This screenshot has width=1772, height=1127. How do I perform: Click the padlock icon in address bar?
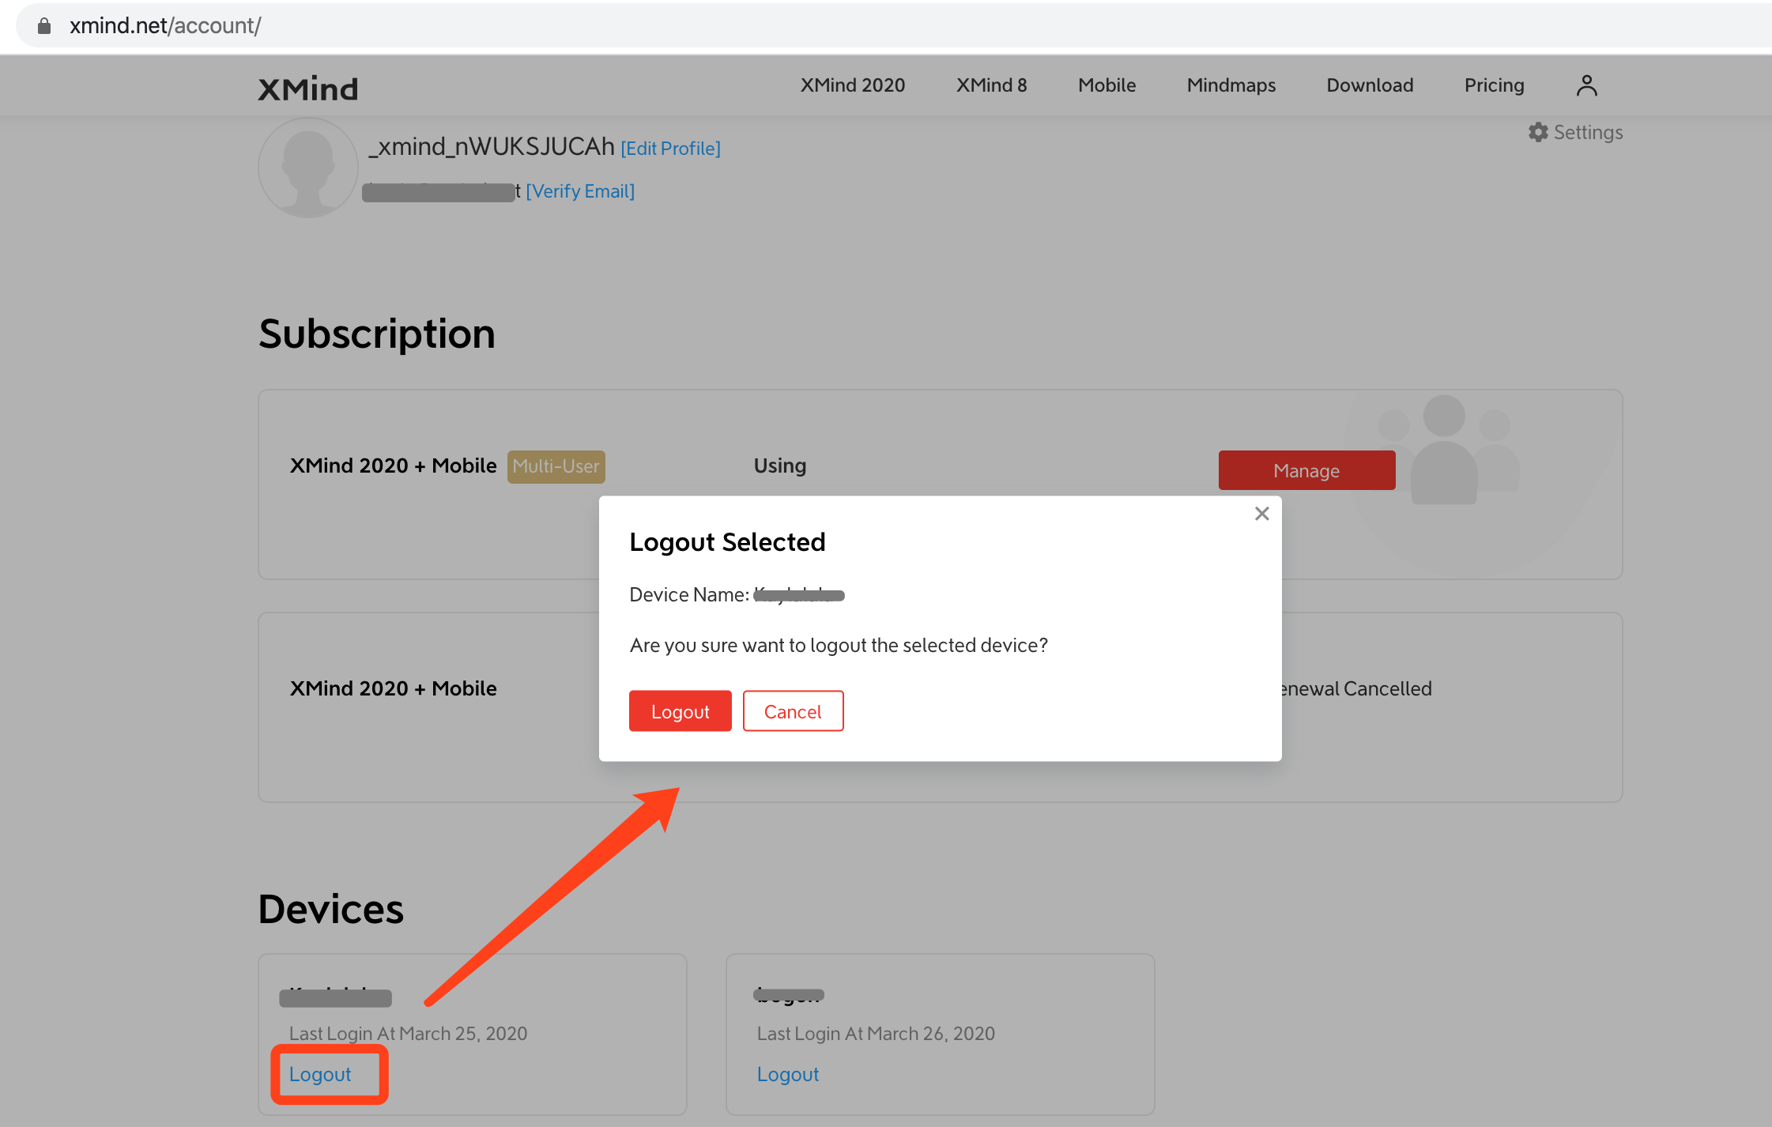click(x=44, y=26)
